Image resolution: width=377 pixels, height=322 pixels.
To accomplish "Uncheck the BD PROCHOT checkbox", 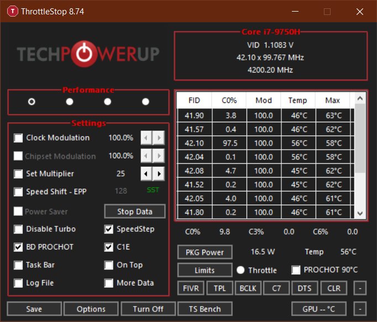I will click(x=18, y=247).
